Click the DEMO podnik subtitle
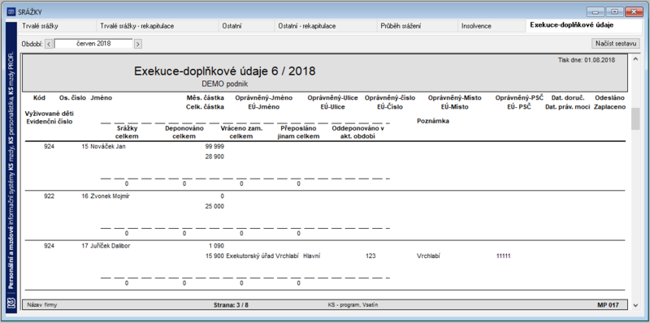 [x=225, y=84]
